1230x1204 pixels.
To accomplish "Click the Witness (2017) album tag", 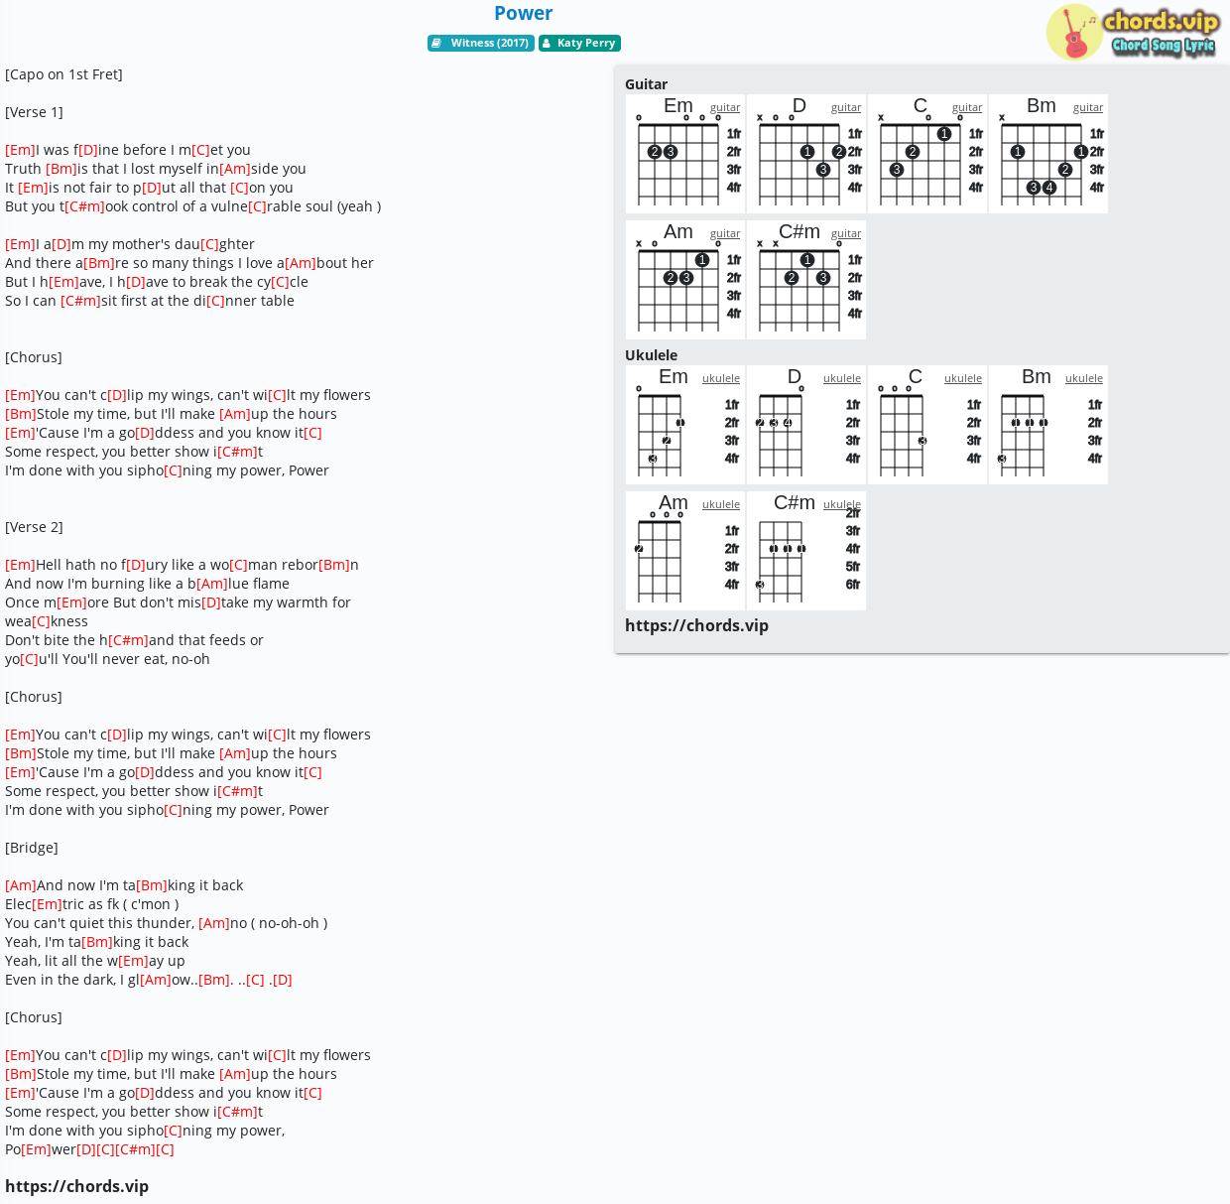I will pyautogui.click(x=481, y=43).
